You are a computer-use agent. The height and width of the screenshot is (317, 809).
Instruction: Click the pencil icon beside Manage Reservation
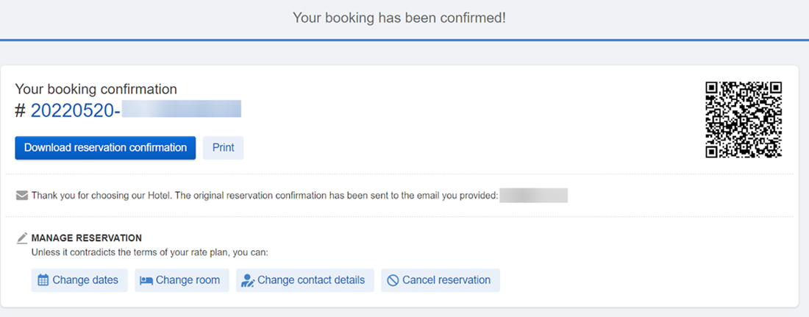21,238
